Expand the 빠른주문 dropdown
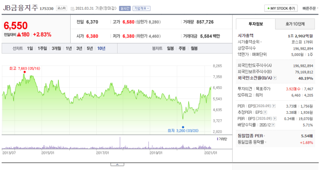 [310, 8]
